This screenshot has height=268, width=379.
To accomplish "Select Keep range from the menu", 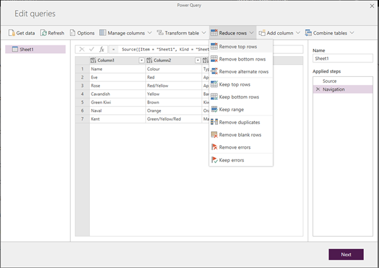I will [232, 110].
